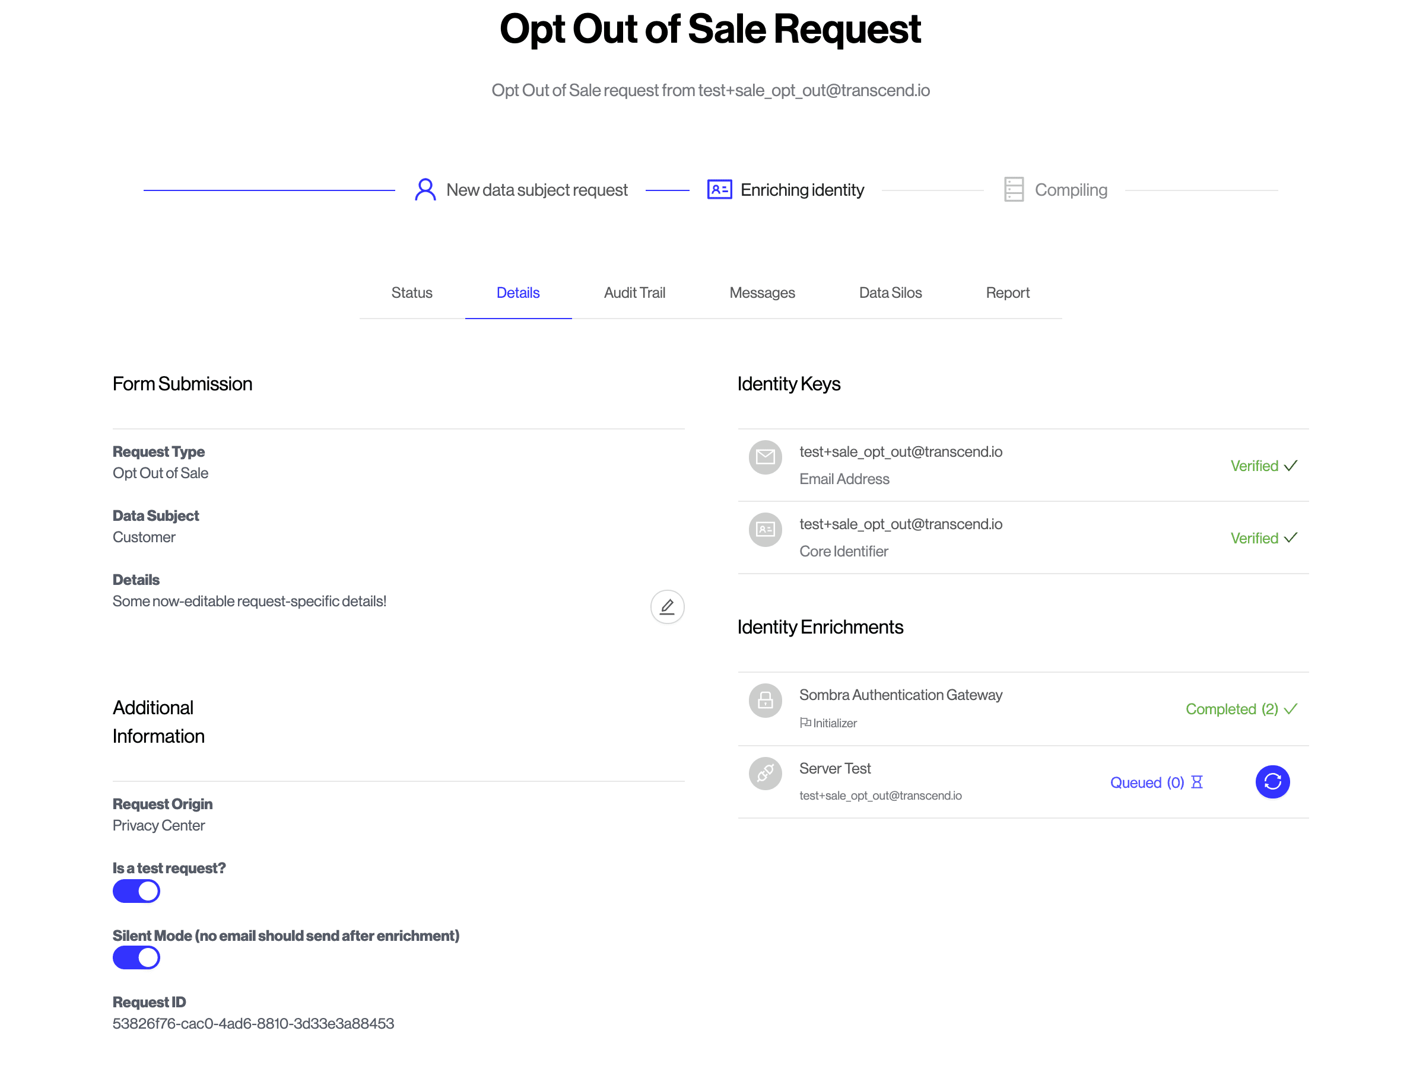Viewport: 1410px width, 1069px height.
Task: Click the plug icon beside Server Test
Action: tap(765, 774)
